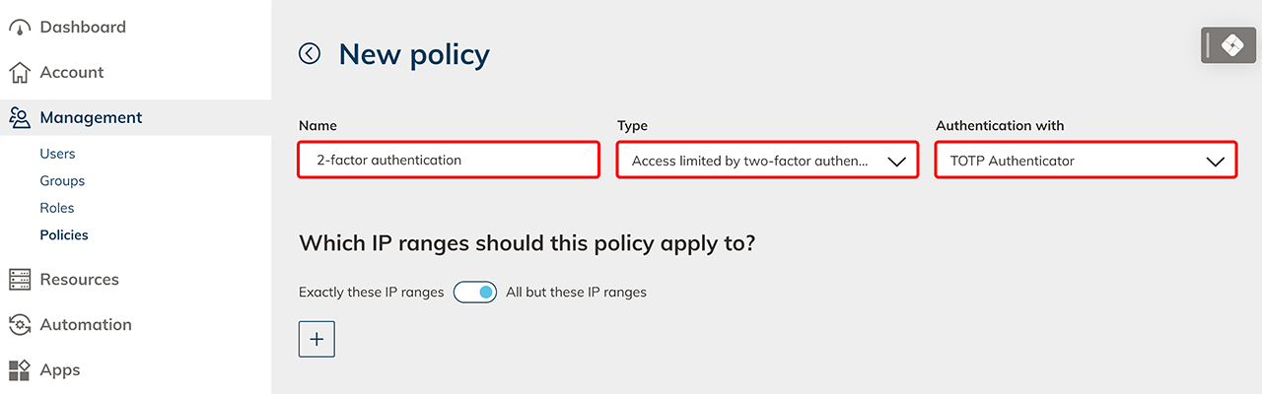The height and width of the screenshot is (394, 1262).
Task: Open the policy Type dropdown
Action: click(767, 161)
